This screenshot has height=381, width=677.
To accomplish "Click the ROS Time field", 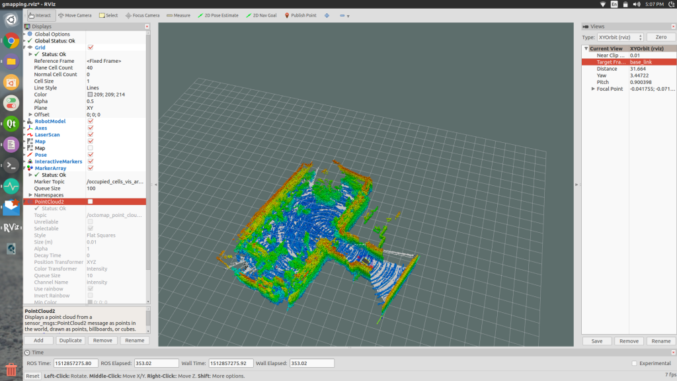I will pyautogui.click(x=75, y=363).
